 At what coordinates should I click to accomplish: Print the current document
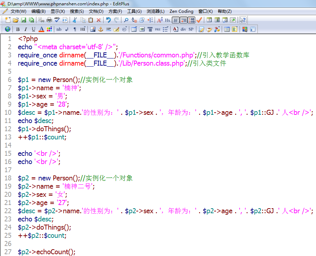(49, 20)
